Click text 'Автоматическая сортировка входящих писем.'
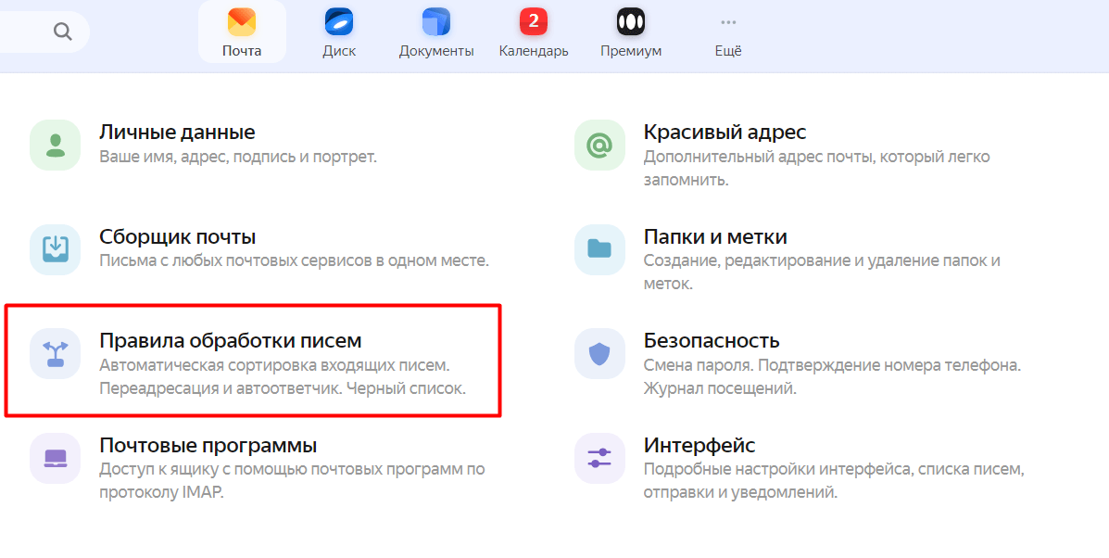This screenshot has width=1109, height=558. [x=274, y=365]
